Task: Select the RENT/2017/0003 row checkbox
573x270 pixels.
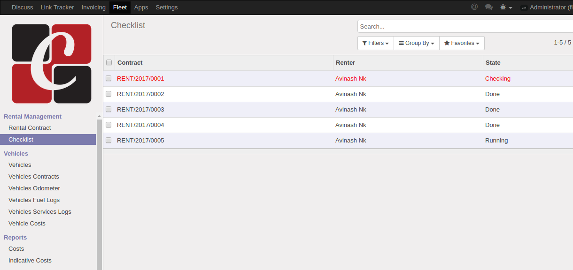Action: (x=108, y=109)
